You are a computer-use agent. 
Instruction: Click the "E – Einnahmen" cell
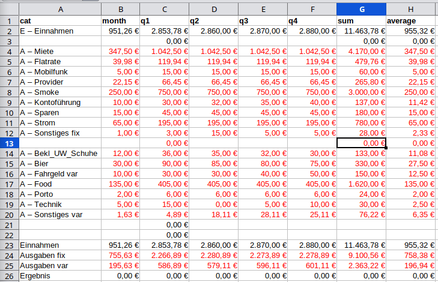[59, 31]
